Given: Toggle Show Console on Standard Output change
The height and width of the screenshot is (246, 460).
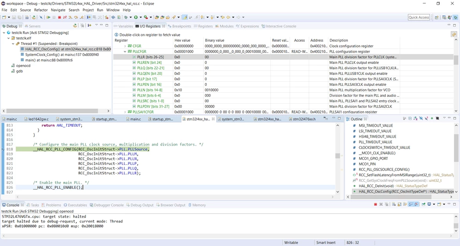Looking at the screenshot, I should 410,204.
